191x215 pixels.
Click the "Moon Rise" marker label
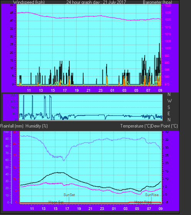coord(143,202)
